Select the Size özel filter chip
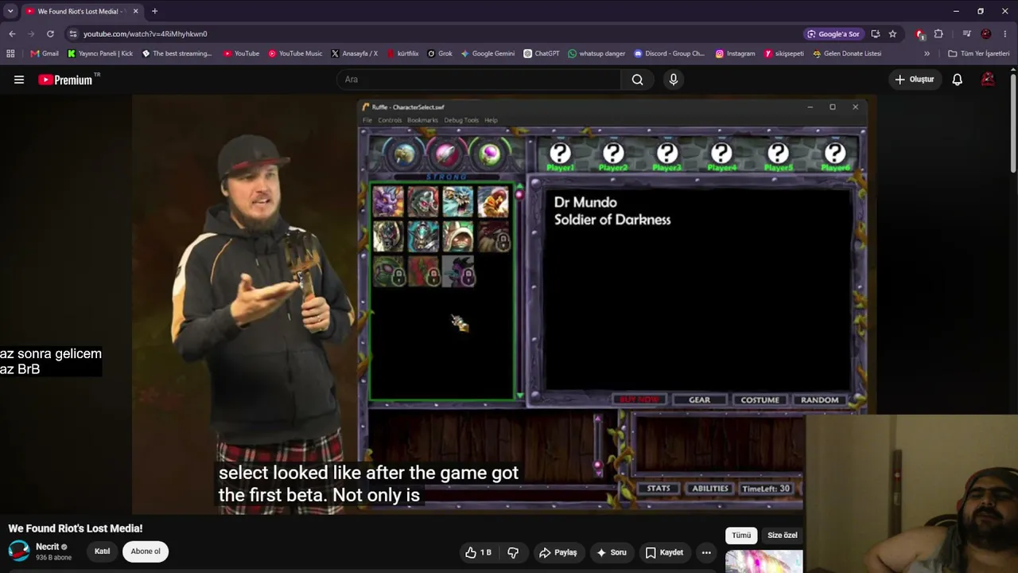This screenshot has width=1018, height=573. (783, 536)
